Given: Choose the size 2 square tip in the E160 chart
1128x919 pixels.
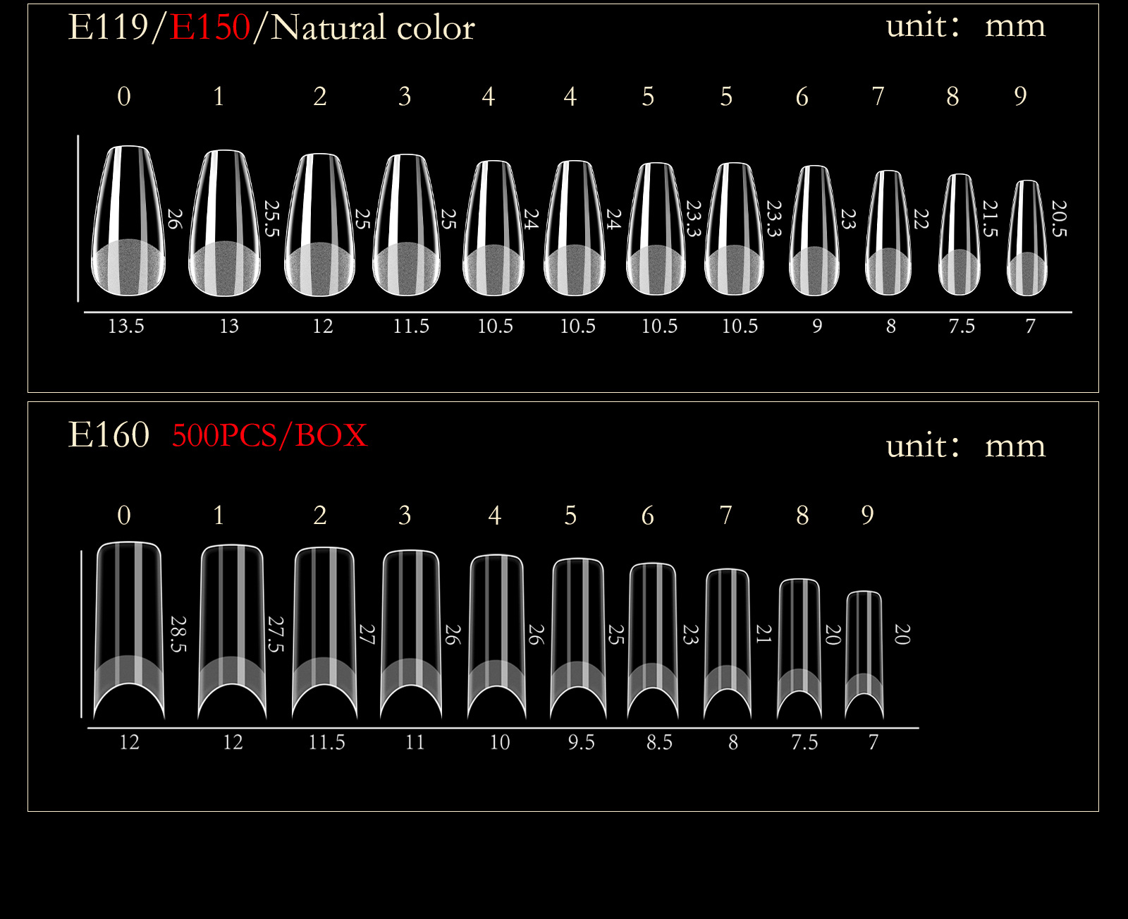Looking at the screenshot, I should click(324, 633).
